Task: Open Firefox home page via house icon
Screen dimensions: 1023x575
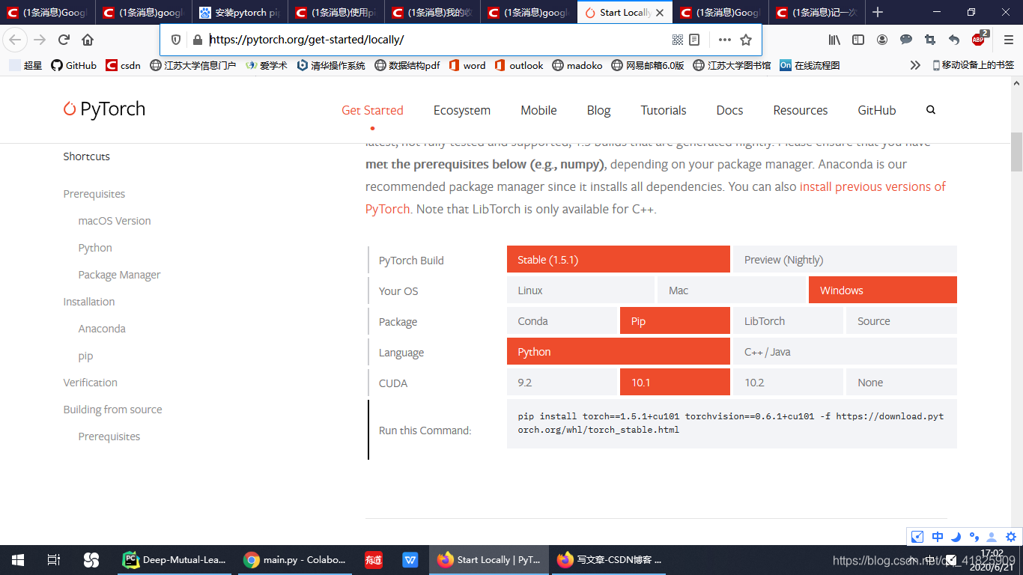Action: [88, 40]
